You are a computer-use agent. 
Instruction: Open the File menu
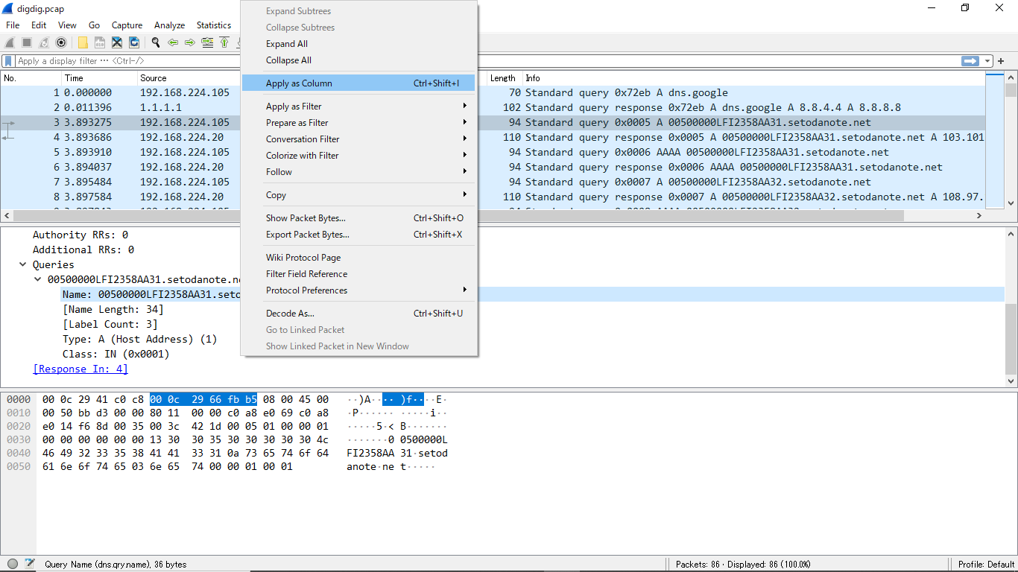[x=13, y=25]
